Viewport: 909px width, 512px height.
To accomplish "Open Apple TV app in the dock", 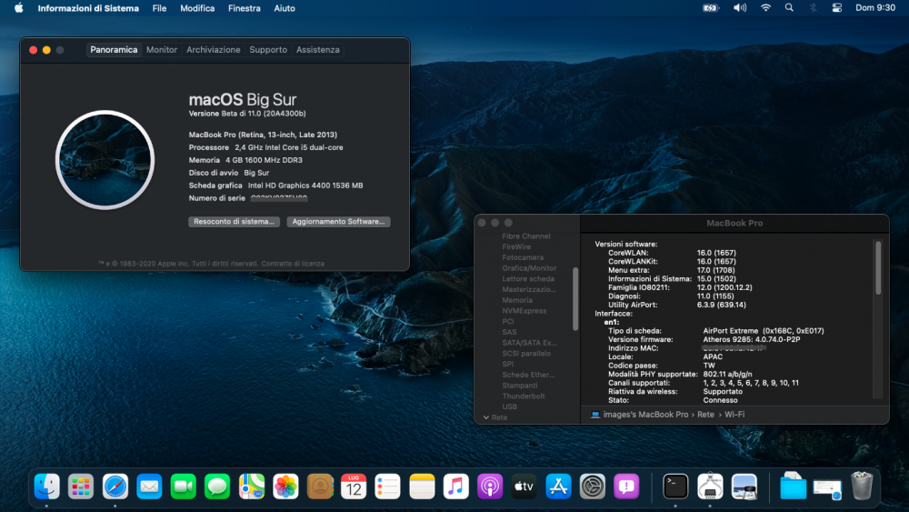I will 524,486.
